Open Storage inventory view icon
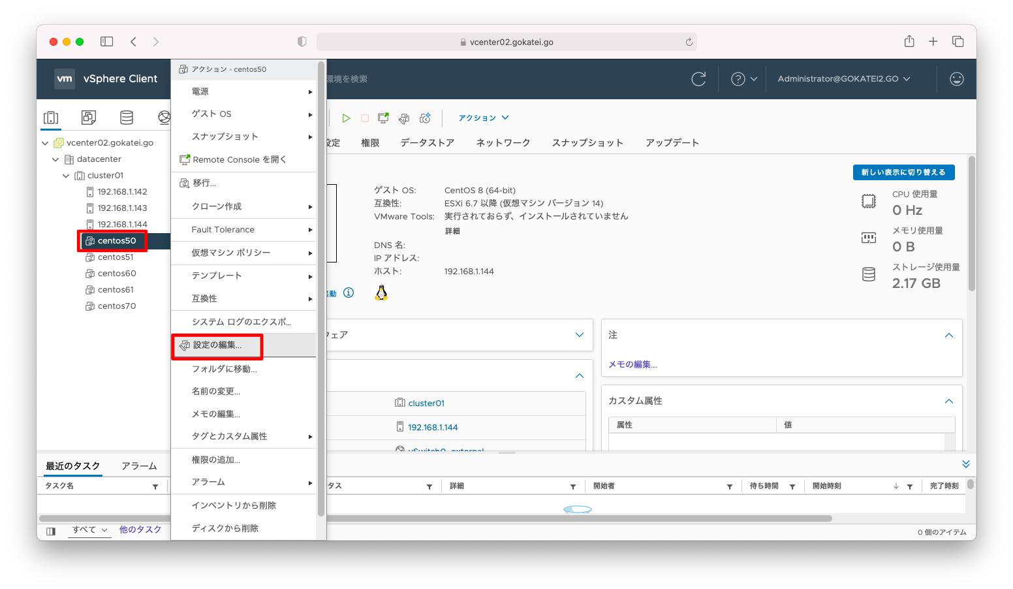Image resolution: width=1013 pixels, height=589 pixels. point(127,118)
